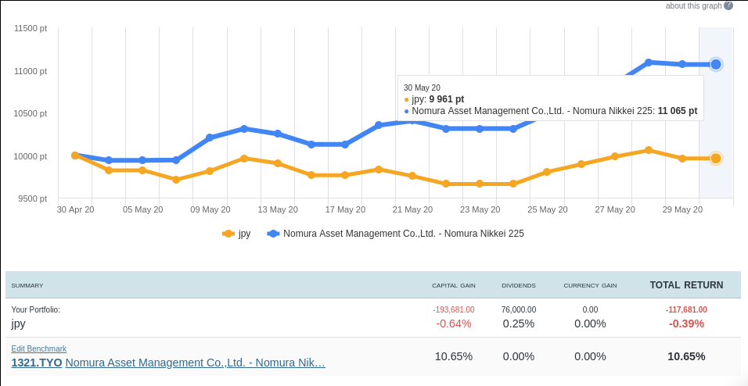Viewport: 748px width, 386px height.
Task: Select highlighted orange jpy point at right end
Action: pyautogui.click(x=715, y=159)
